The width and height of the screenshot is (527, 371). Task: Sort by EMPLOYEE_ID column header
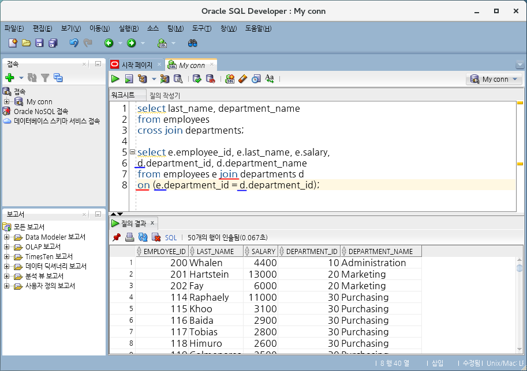162,251
